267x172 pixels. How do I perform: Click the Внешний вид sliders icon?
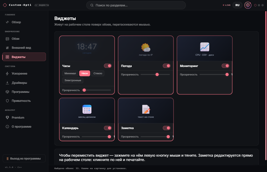pos(7,48)
